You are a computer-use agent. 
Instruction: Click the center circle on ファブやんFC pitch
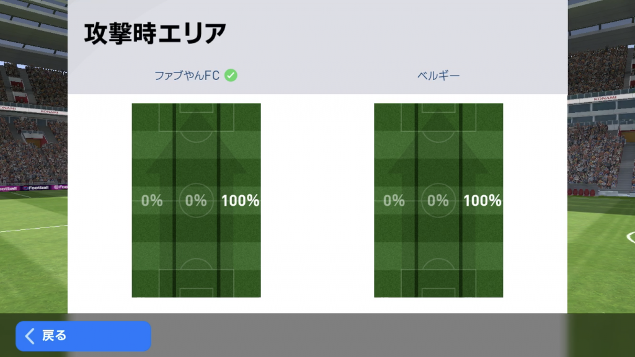click(x=196, y=200)
